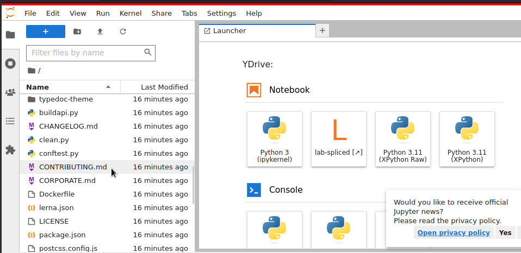Select the buildapi.py file
The width and height of the screenshot is (521, 253).
click(107, 113)
